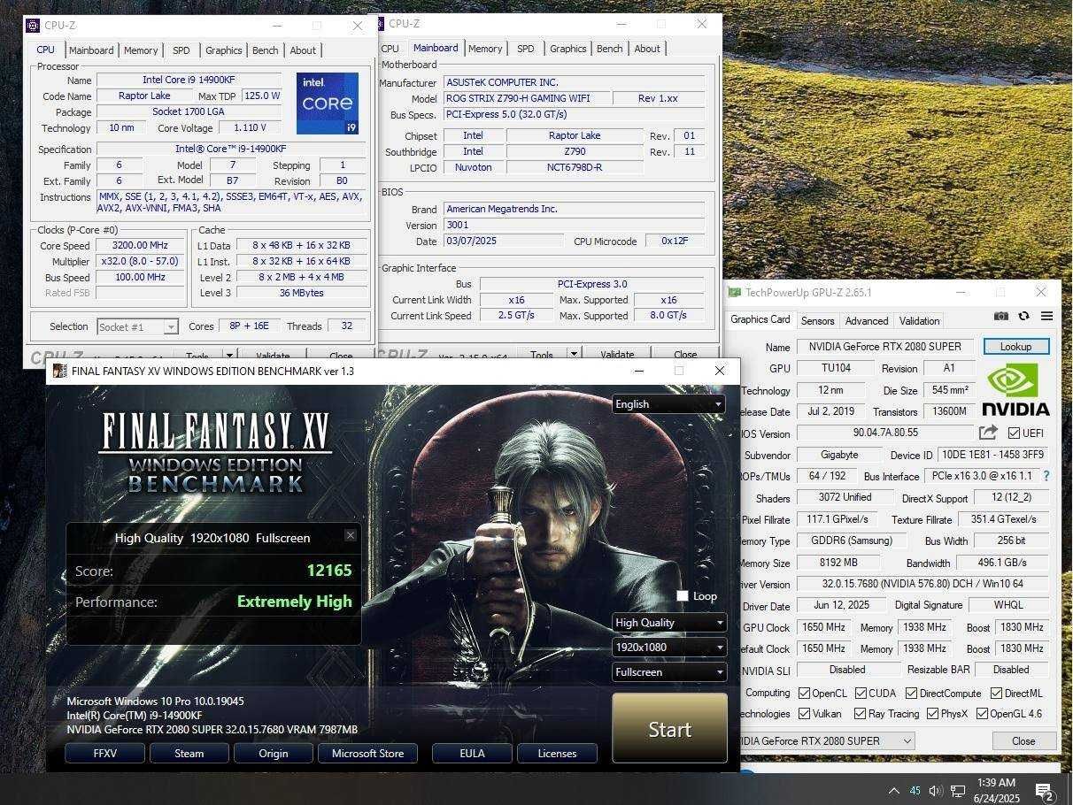Open the EULA button
1073x805 pixels.
(x=472, y=753)
